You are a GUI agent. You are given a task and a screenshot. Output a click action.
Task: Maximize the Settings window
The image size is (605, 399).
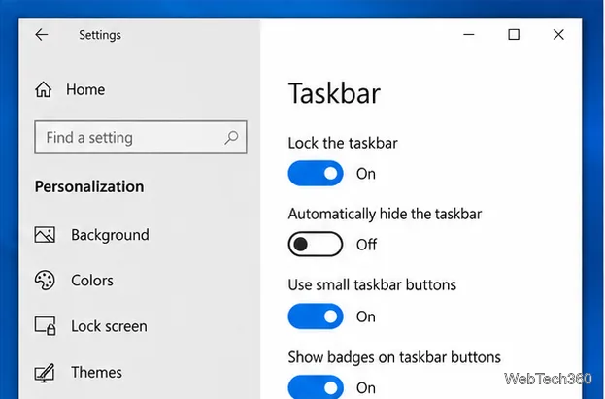point(514,35)
